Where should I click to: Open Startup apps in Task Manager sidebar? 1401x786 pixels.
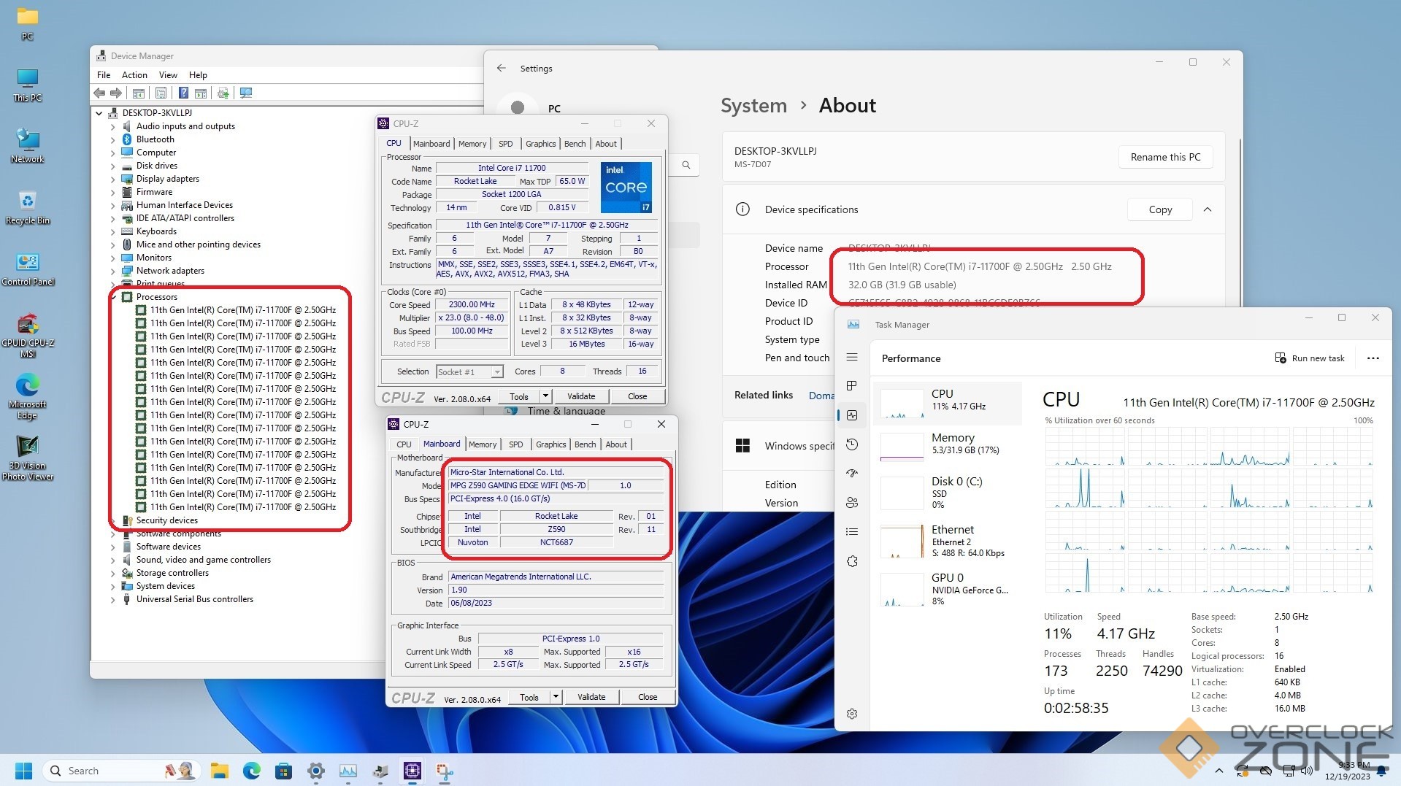[x=852, y=474]
